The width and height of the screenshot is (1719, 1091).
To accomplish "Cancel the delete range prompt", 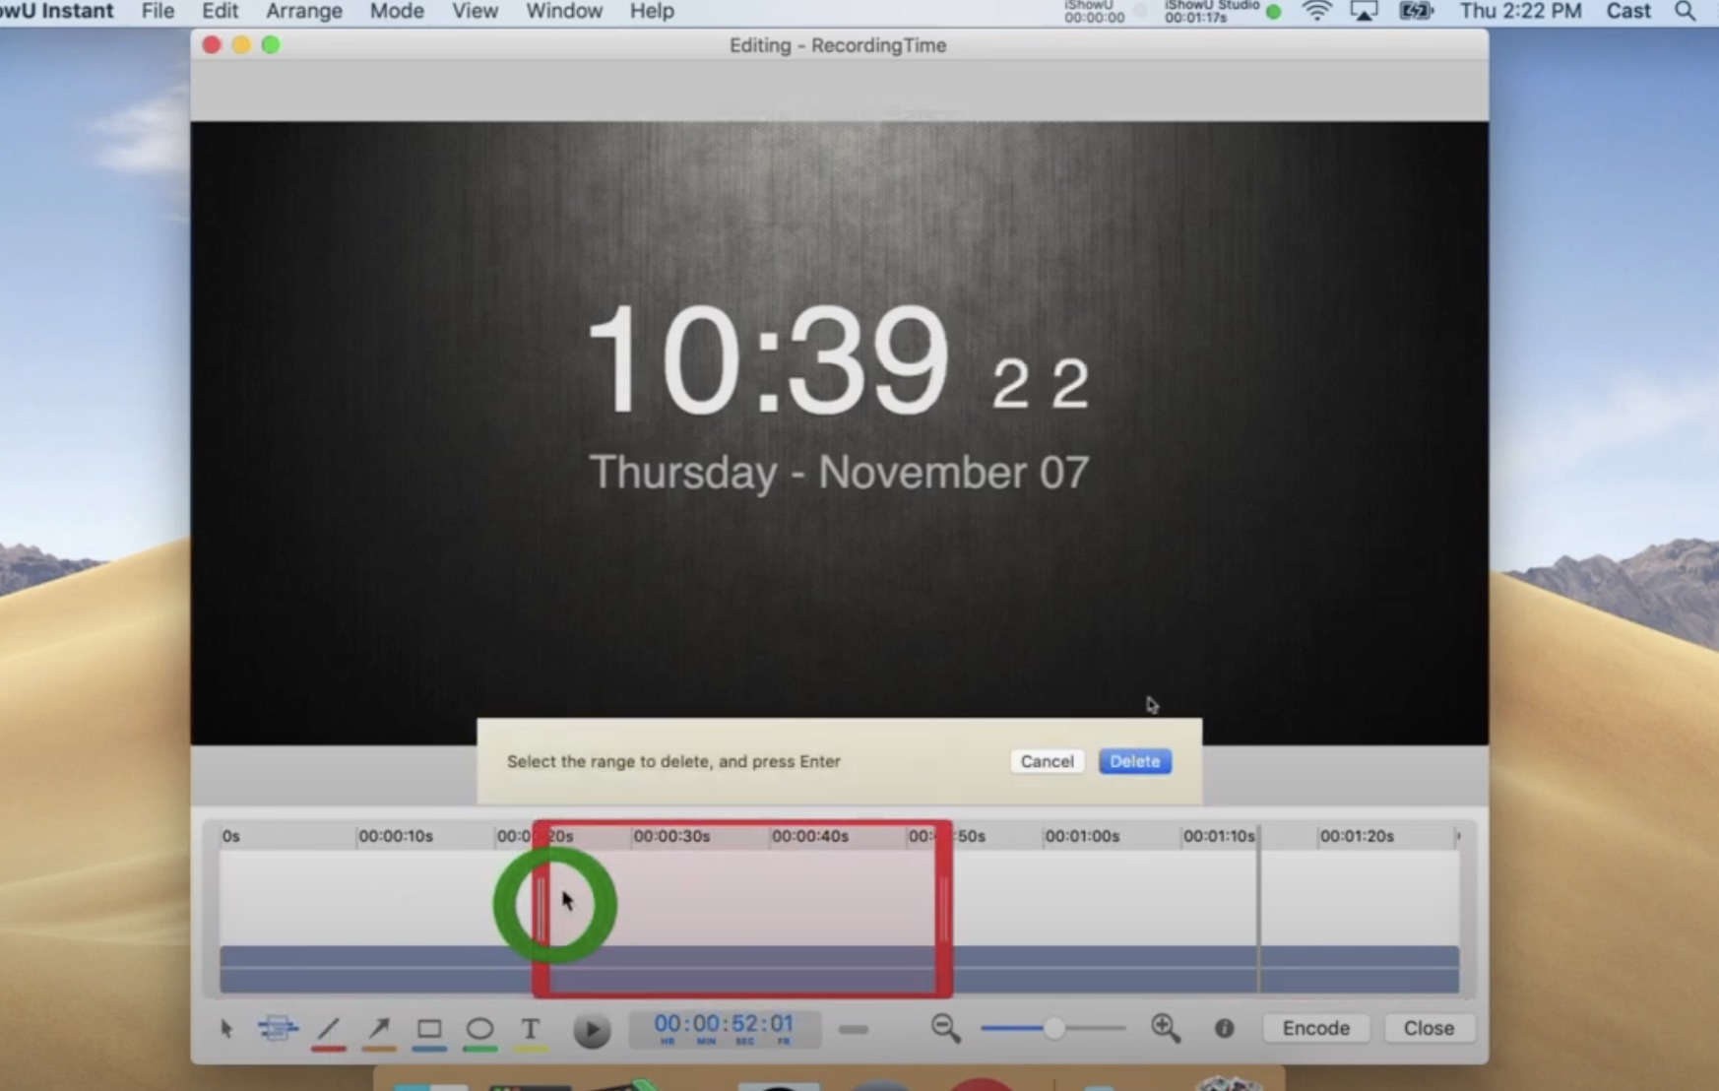I will pyautogui.click(x=1047, y=761).
